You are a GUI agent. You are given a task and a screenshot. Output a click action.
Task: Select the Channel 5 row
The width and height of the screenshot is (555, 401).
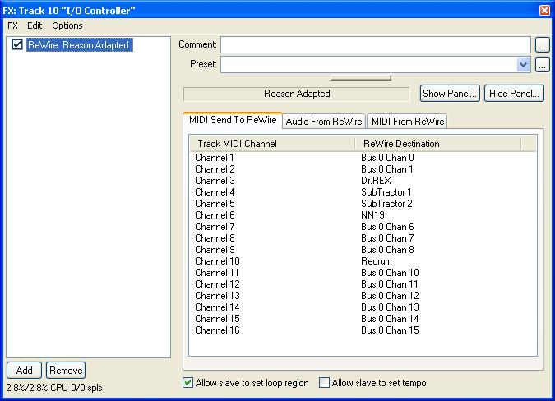pos(363,204)
